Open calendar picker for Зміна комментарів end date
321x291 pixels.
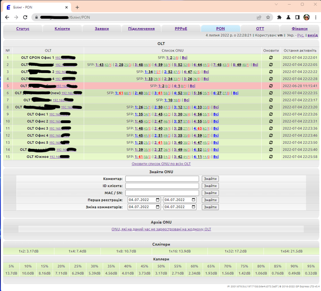point(193,207)
